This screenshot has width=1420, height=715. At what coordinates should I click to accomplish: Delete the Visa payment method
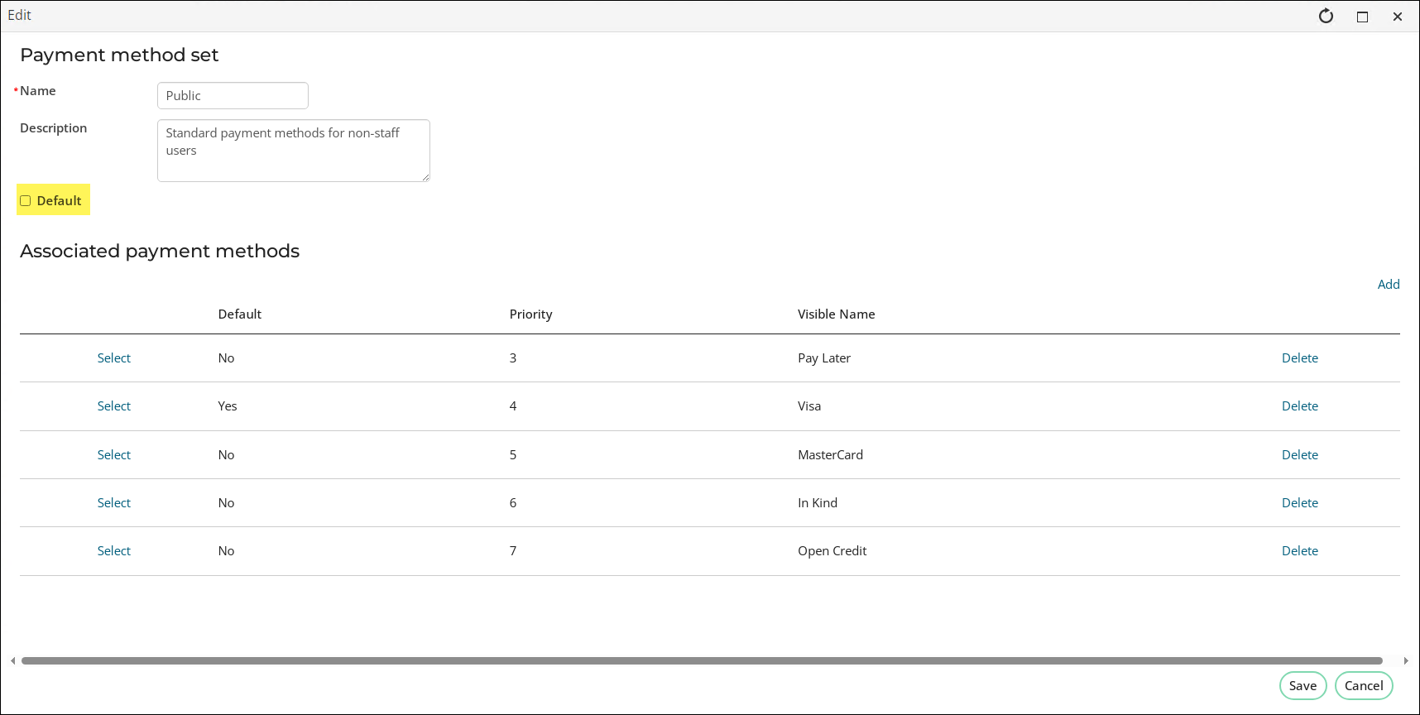pyautogui.click(x=1300, y=405)
